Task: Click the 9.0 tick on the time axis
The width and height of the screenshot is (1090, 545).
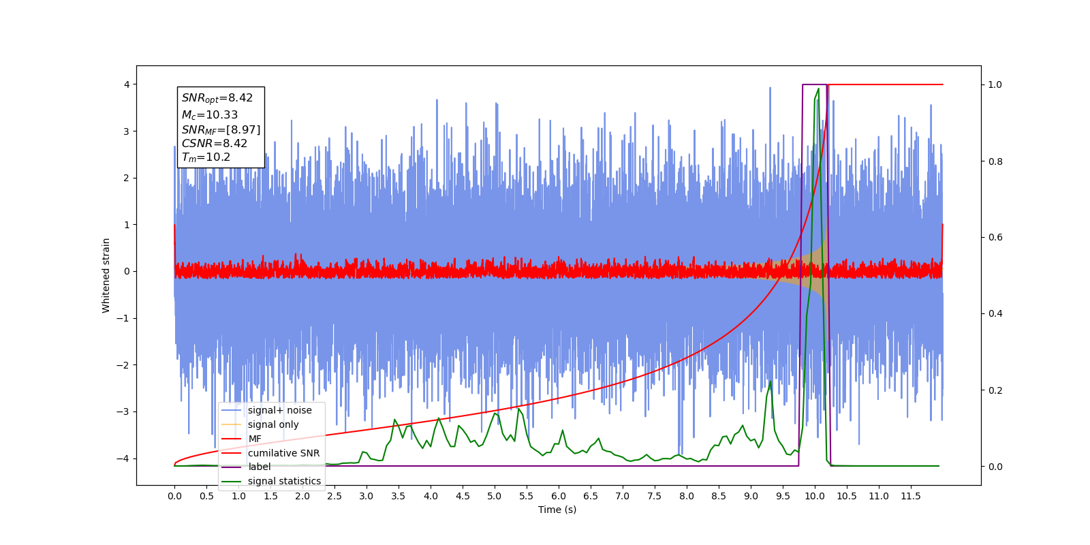Action: pos(751,496)
